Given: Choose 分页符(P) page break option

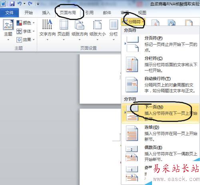Looking at the screenshot, I should (160, 44).
